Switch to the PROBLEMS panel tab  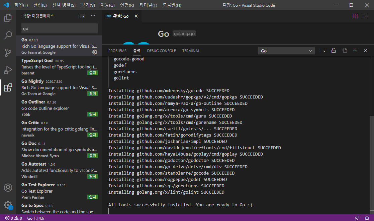pos(117,51)
